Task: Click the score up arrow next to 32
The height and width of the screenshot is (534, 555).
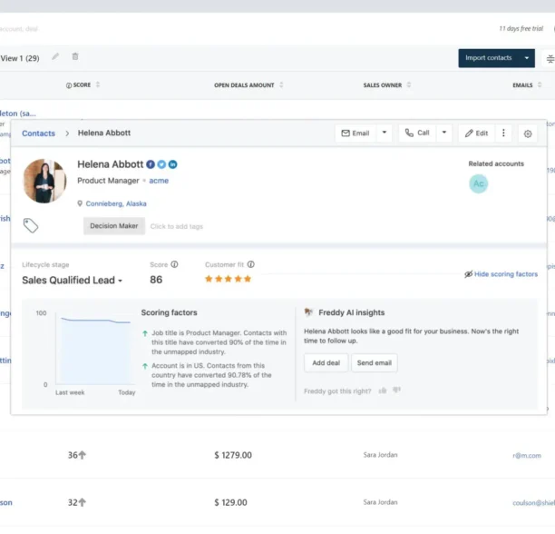Action: (83, 502)
